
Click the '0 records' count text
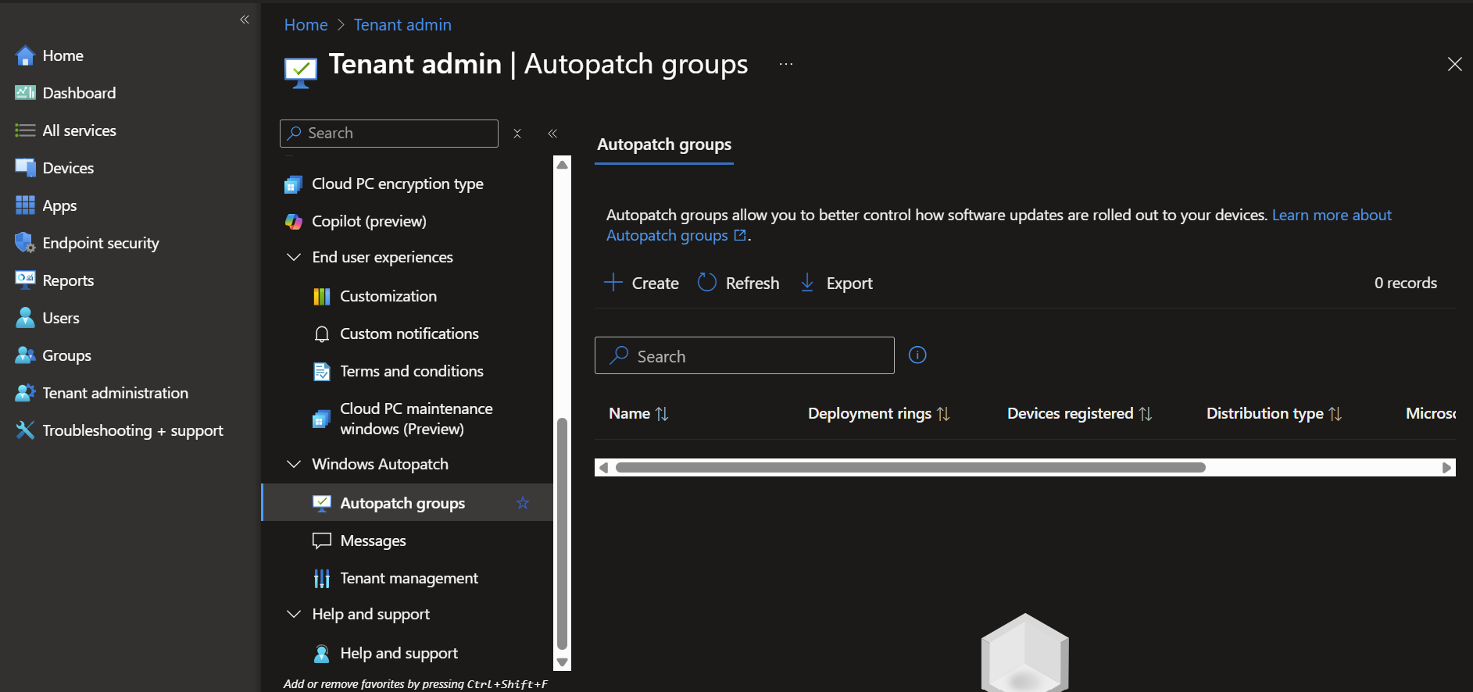pos(1406,283)
